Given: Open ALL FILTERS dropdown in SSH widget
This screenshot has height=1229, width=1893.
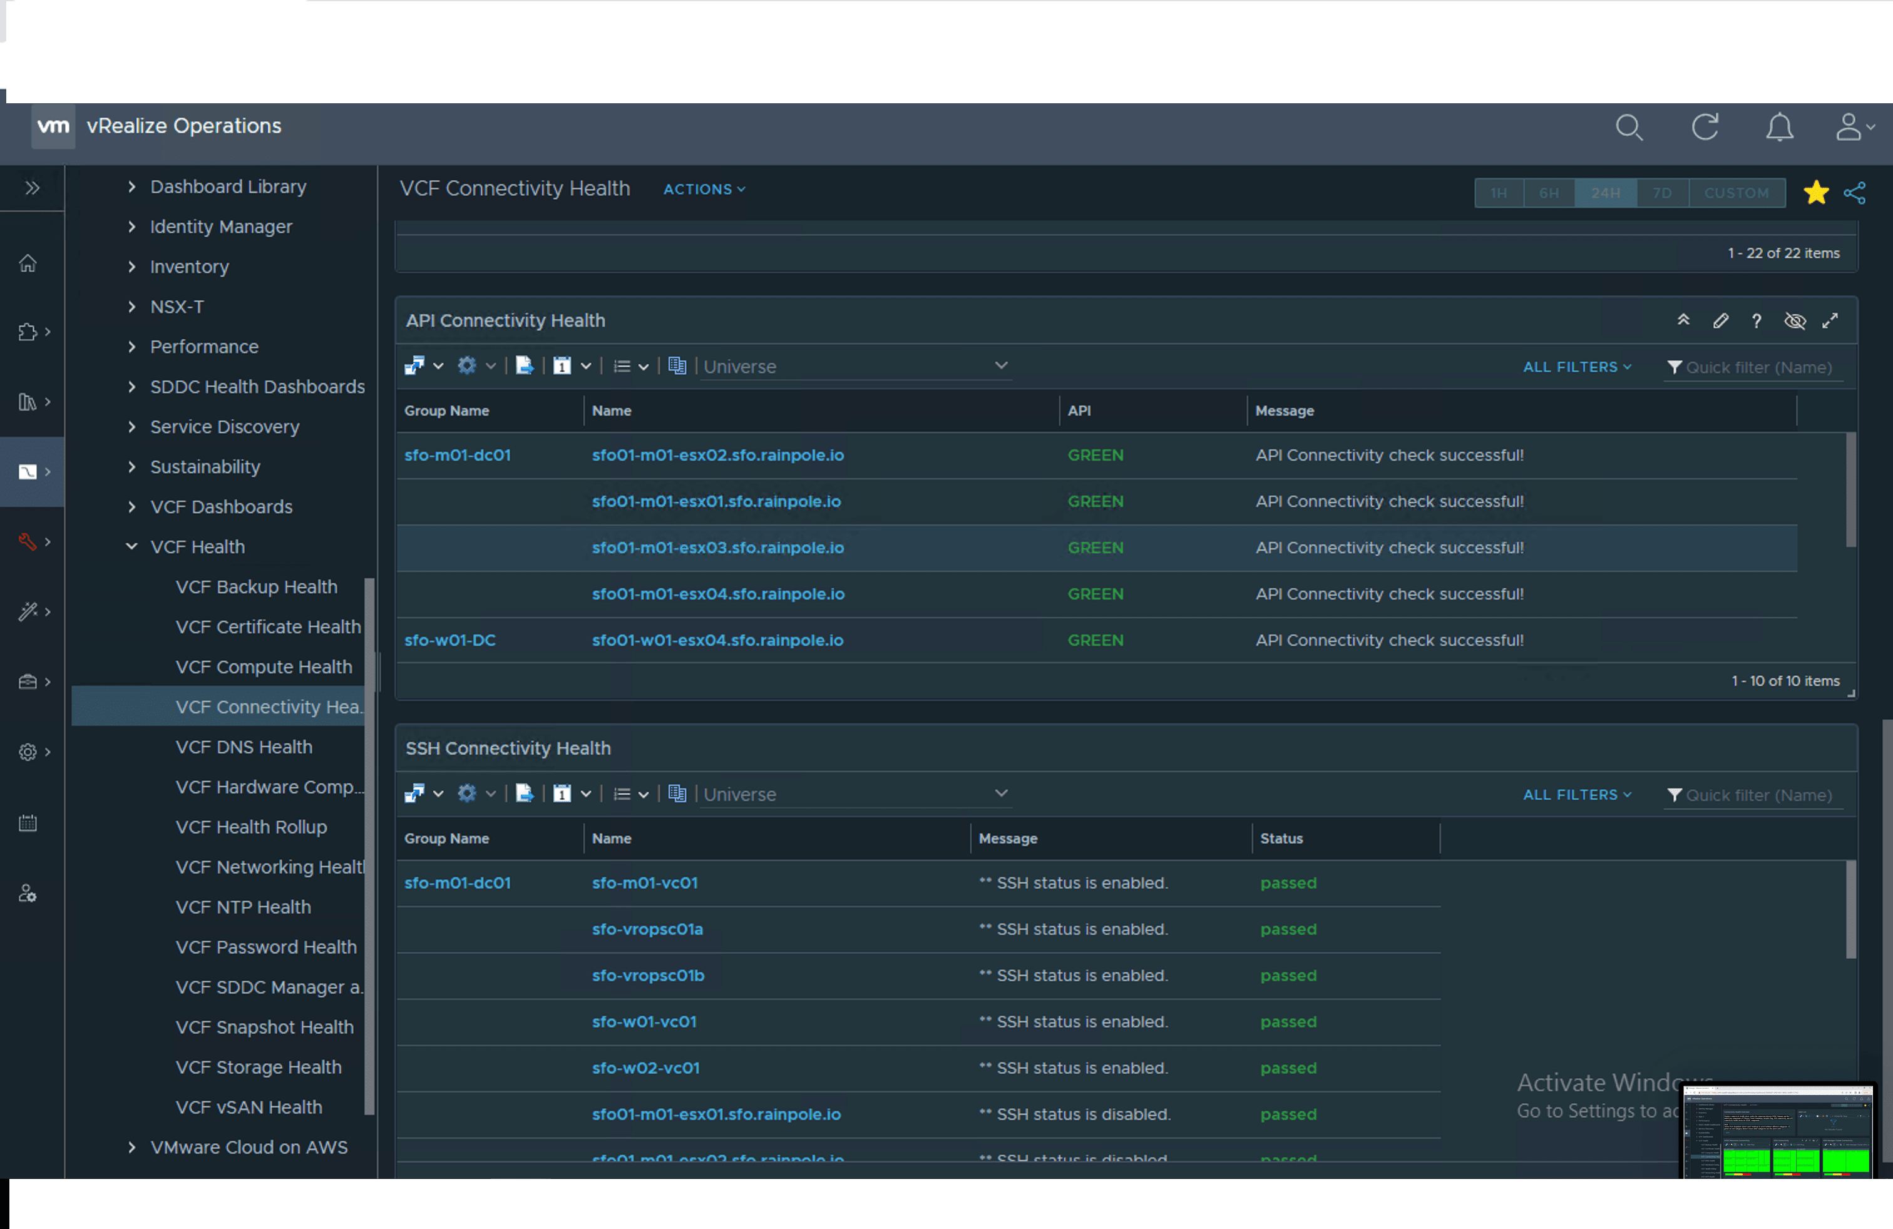Looking at the screenshot, I should click(x=1576, y=795).
